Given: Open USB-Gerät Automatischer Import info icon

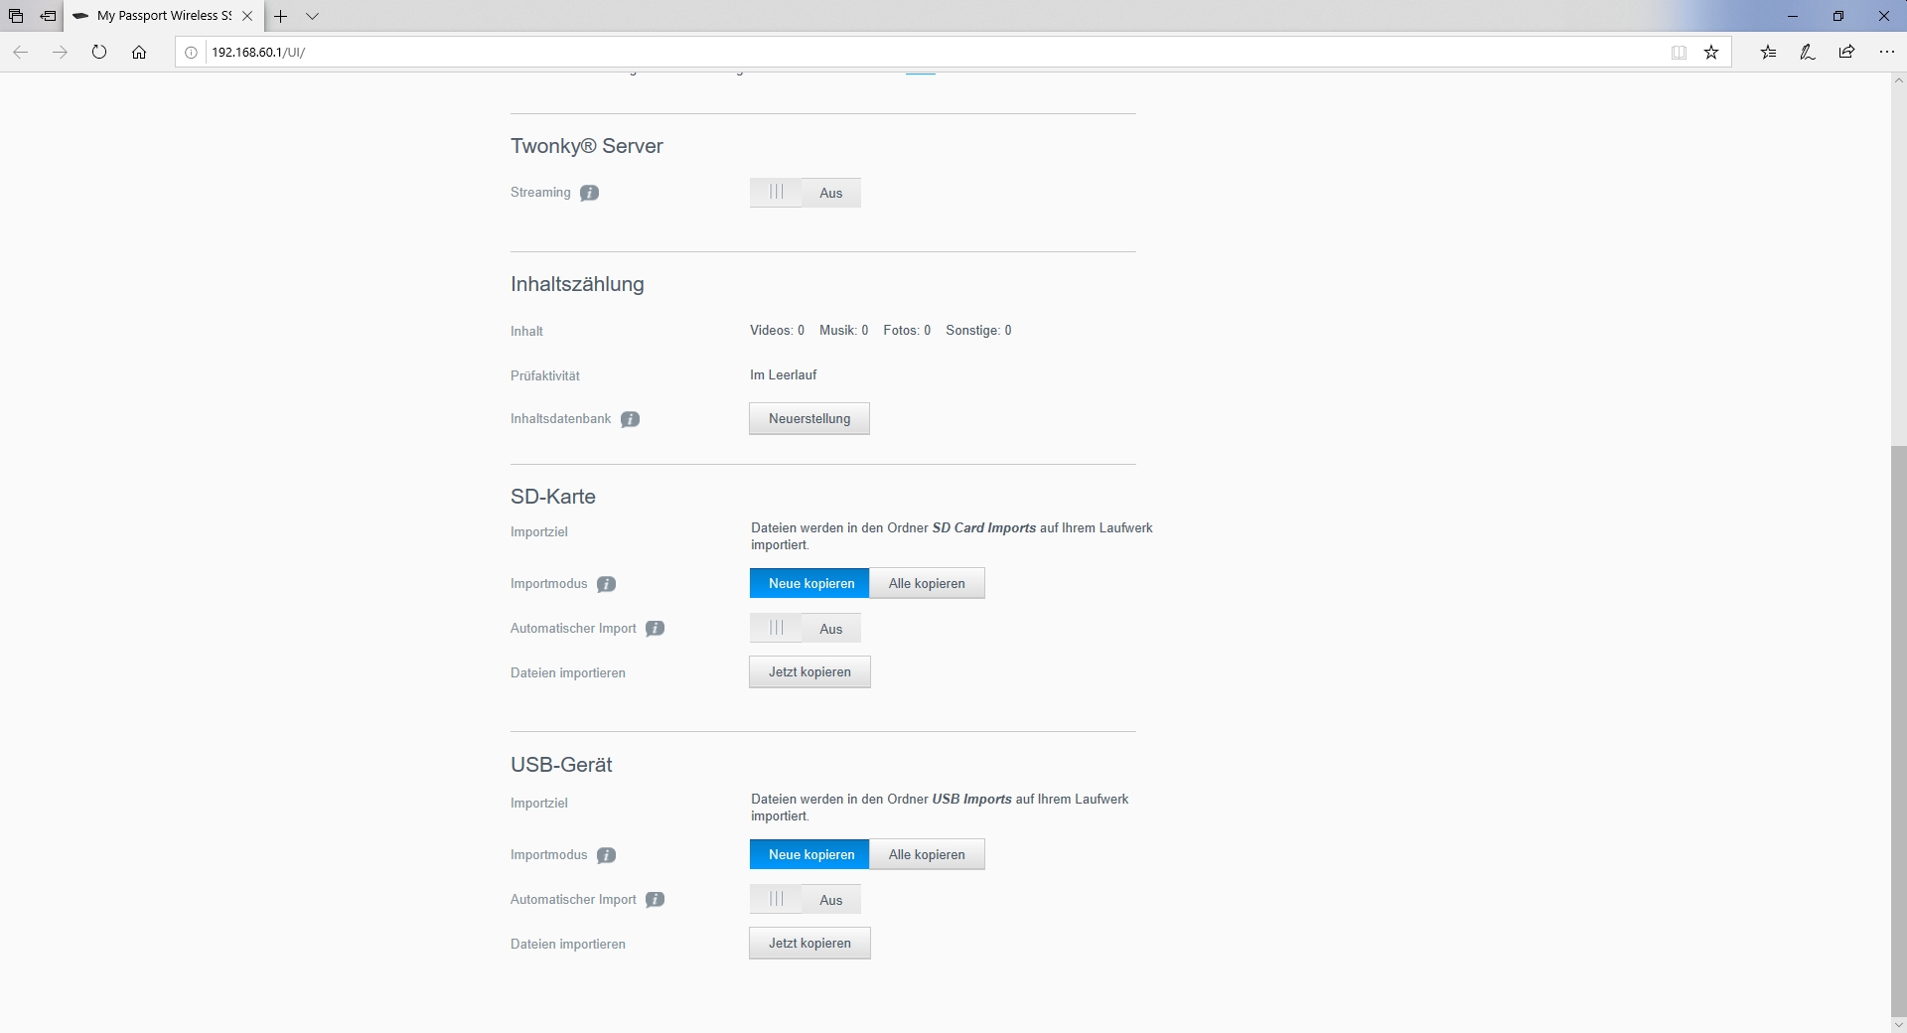Looking at the screenshot, I should [x=655, y=900].
